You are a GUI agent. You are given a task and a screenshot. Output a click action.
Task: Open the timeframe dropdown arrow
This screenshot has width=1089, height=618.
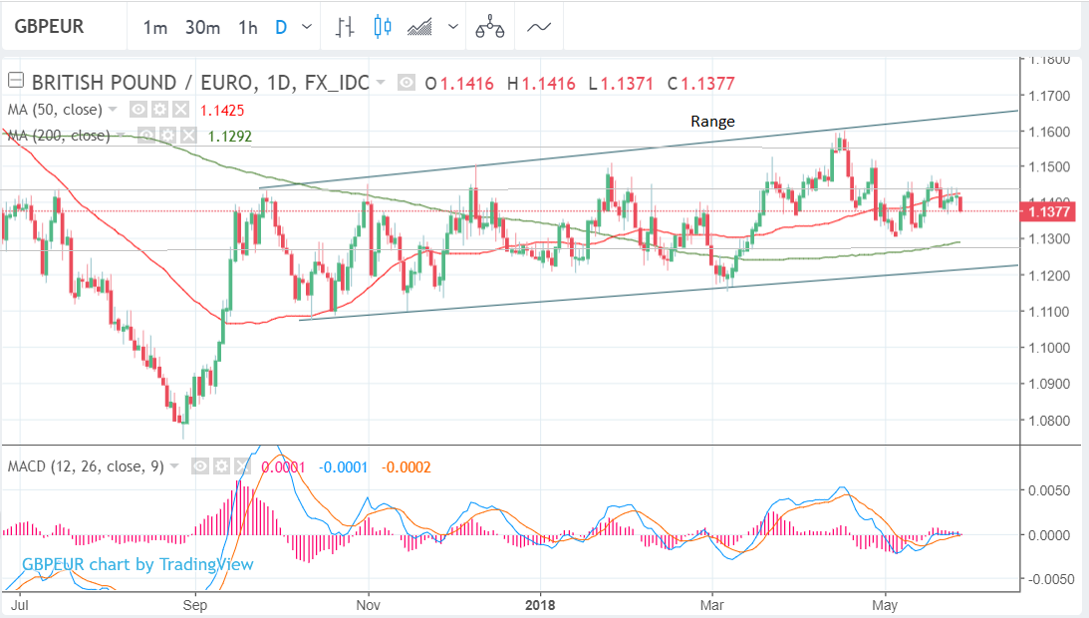pos(306,28)
